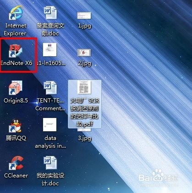Click the "我的实验设计.doc" file name

[50, 179]
